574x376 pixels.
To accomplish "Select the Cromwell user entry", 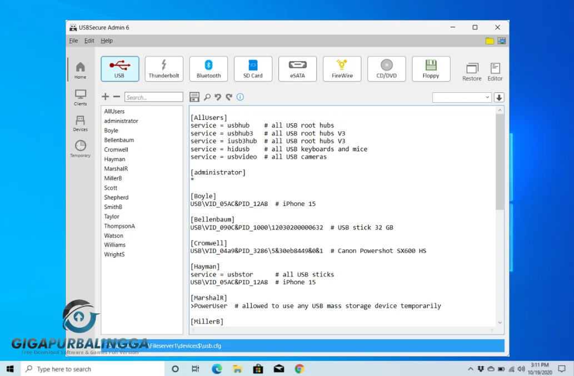I will pos(116,149).
